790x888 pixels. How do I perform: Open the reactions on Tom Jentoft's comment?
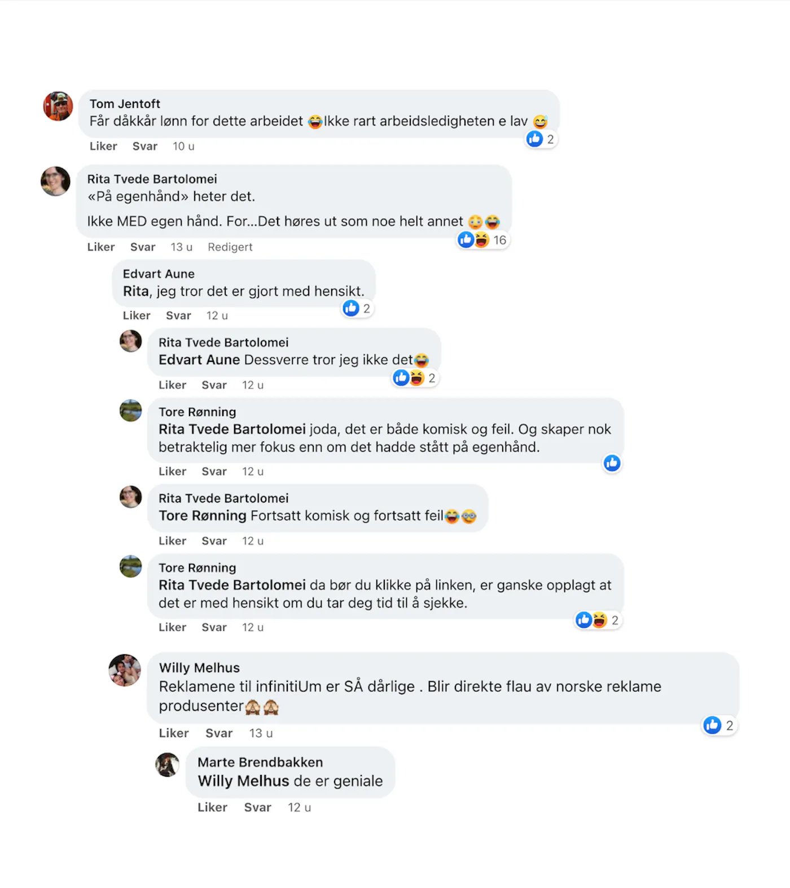point(541,139)
